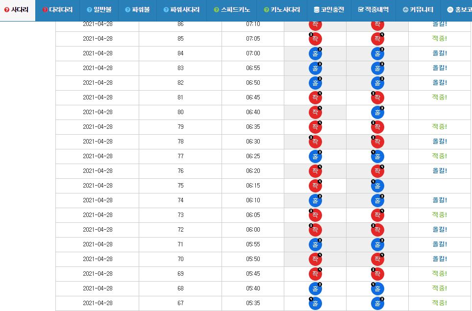Click the icon beside the cut-off 홍보 menu
The width and height of the screenshot is (472, 311).
(x=450, y=10)
